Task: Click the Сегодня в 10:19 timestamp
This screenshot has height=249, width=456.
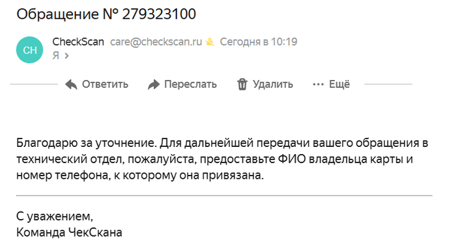Action: tap(259, 42)
